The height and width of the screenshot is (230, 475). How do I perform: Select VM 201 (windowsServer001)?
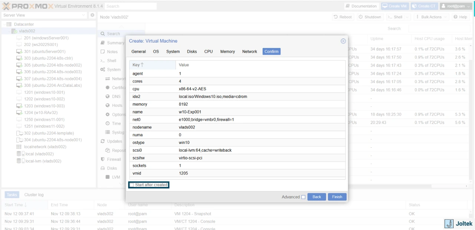46,38
